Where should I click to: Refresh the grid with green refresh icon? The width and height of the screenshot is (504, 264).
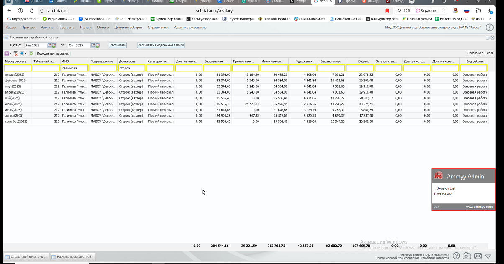coord(31,53)
